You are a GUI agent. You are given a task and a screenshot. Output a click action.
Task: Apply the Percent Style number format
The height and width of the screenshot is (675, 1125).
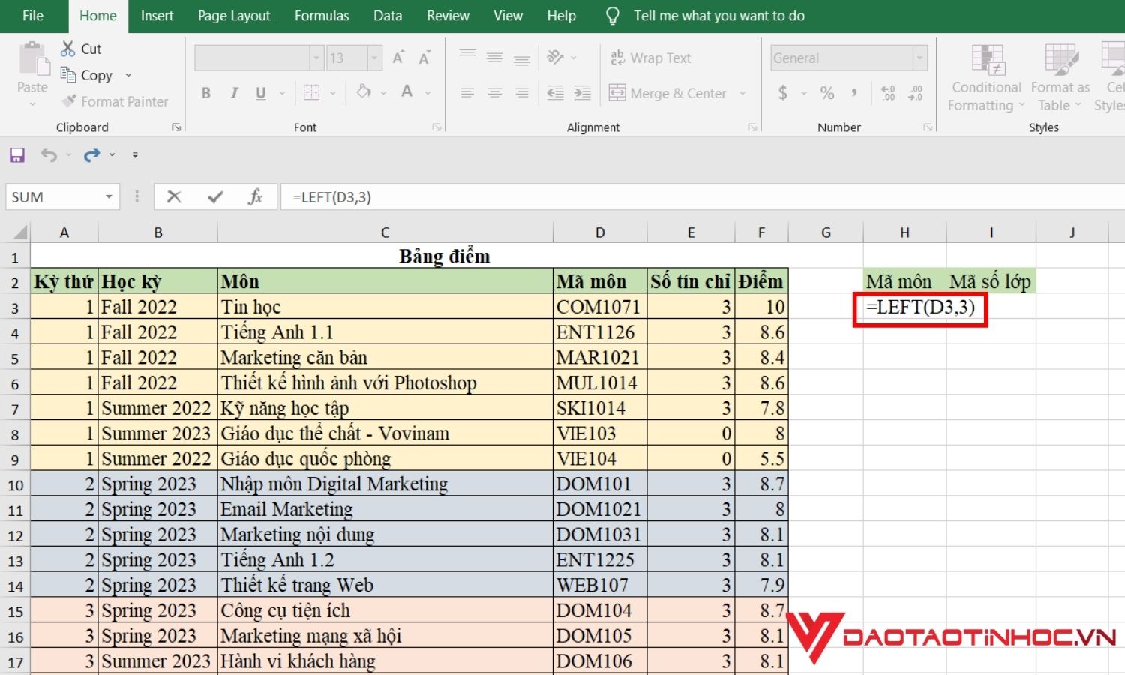tap(827, 93)
